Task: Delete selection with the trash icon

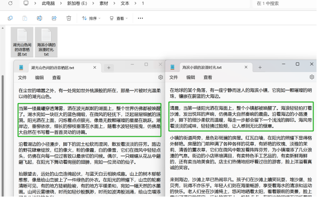Action: point(69,18)
